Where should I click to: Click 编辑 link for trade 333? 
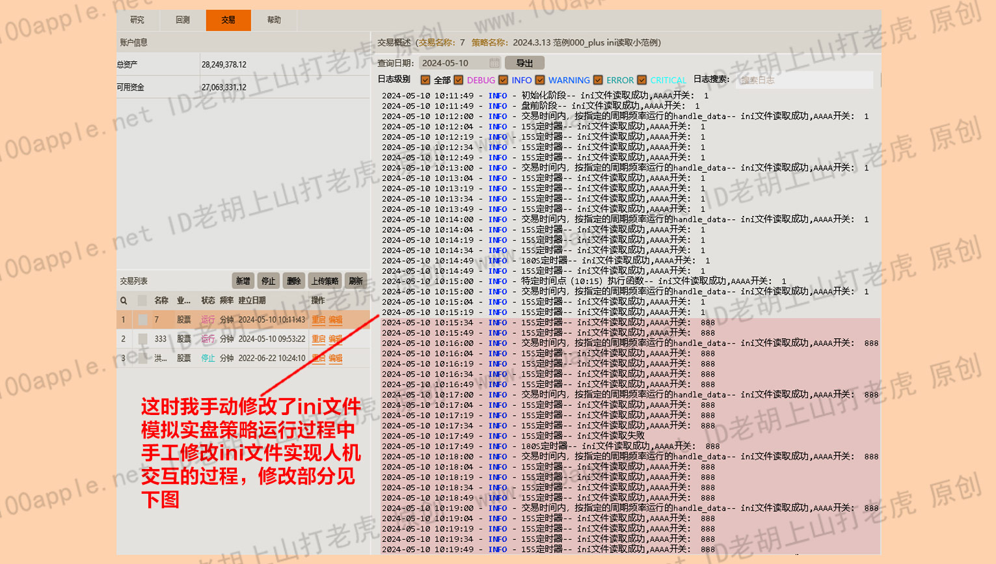pyautogui.click(x=336, y=339)
